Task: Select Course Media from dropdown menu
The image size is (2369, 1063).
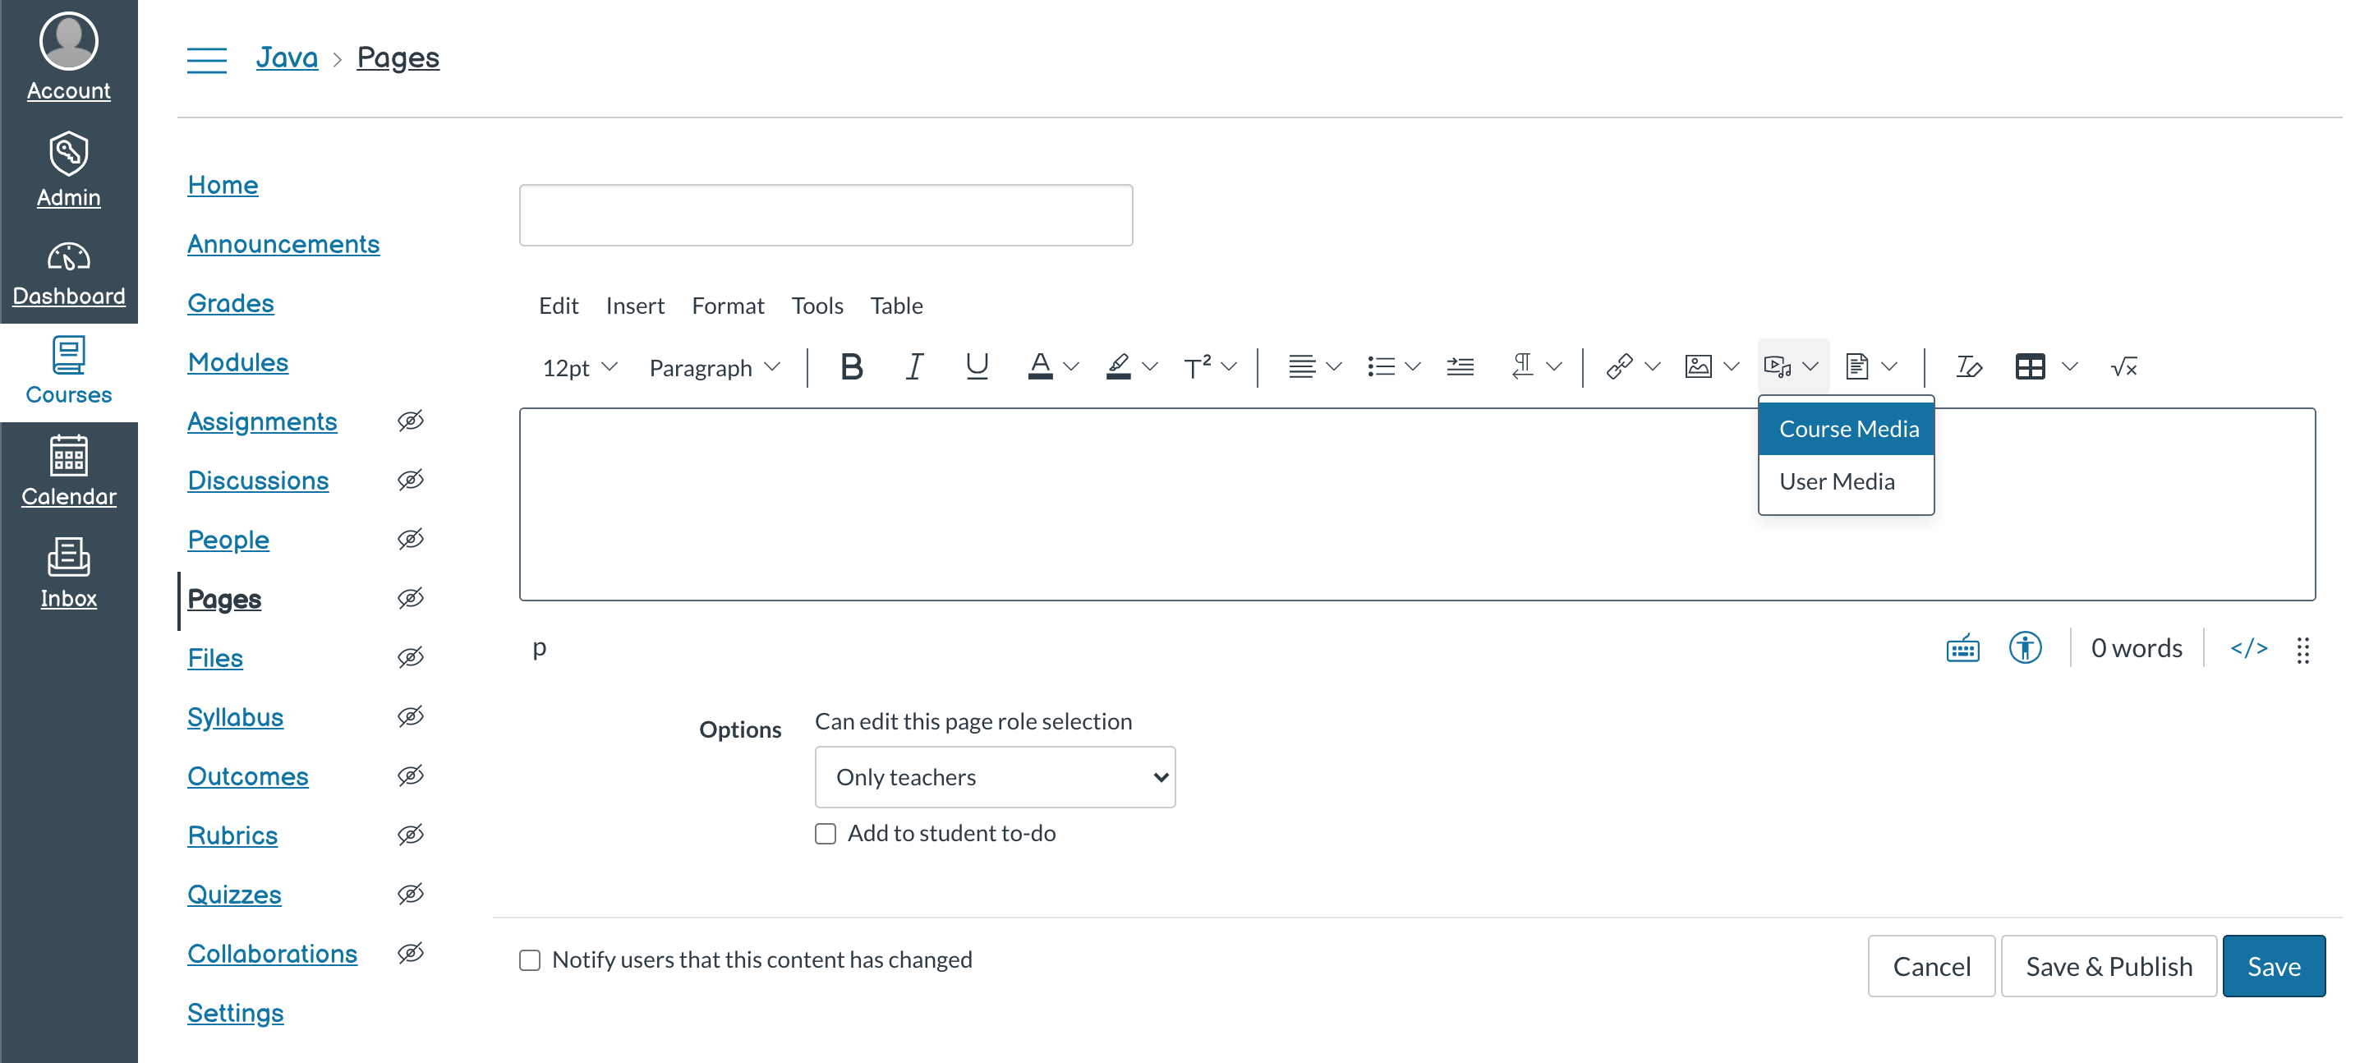Action: (x=1847, y=430)
